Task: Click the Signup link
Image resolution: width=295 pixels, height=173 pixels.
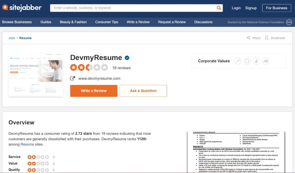Action: 251,8
